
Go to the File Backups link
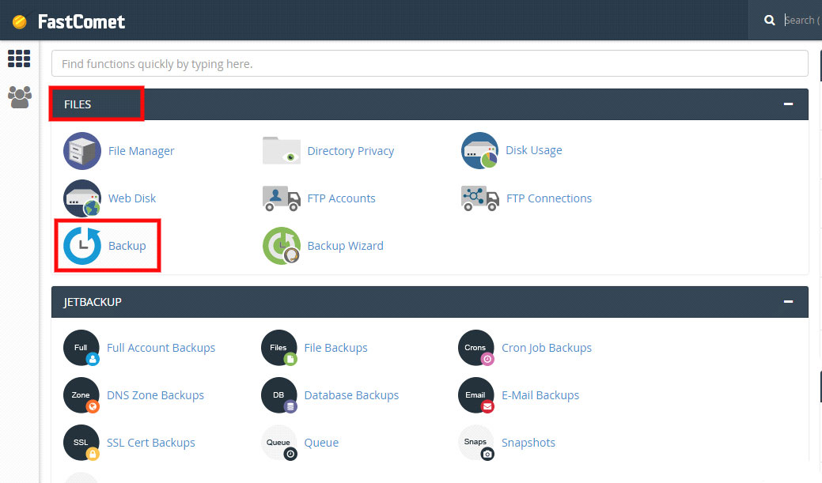pyautogui.click(x=335, y=348)
